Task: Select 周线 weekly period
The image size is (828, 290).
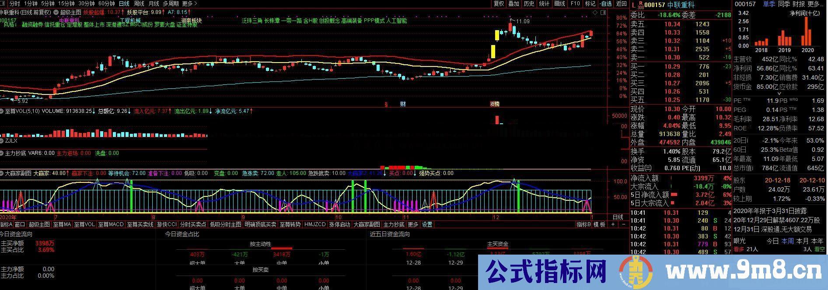Action: click(139, 3)
